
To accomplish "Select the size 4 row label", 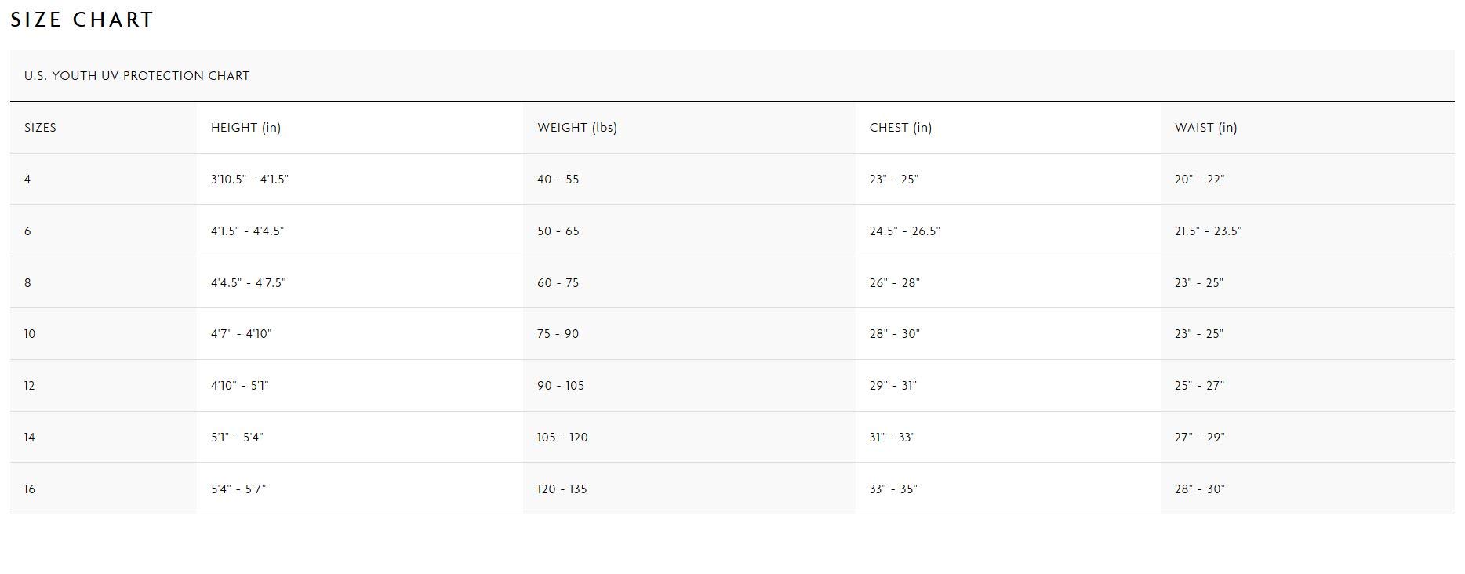I will click(27, 180).
